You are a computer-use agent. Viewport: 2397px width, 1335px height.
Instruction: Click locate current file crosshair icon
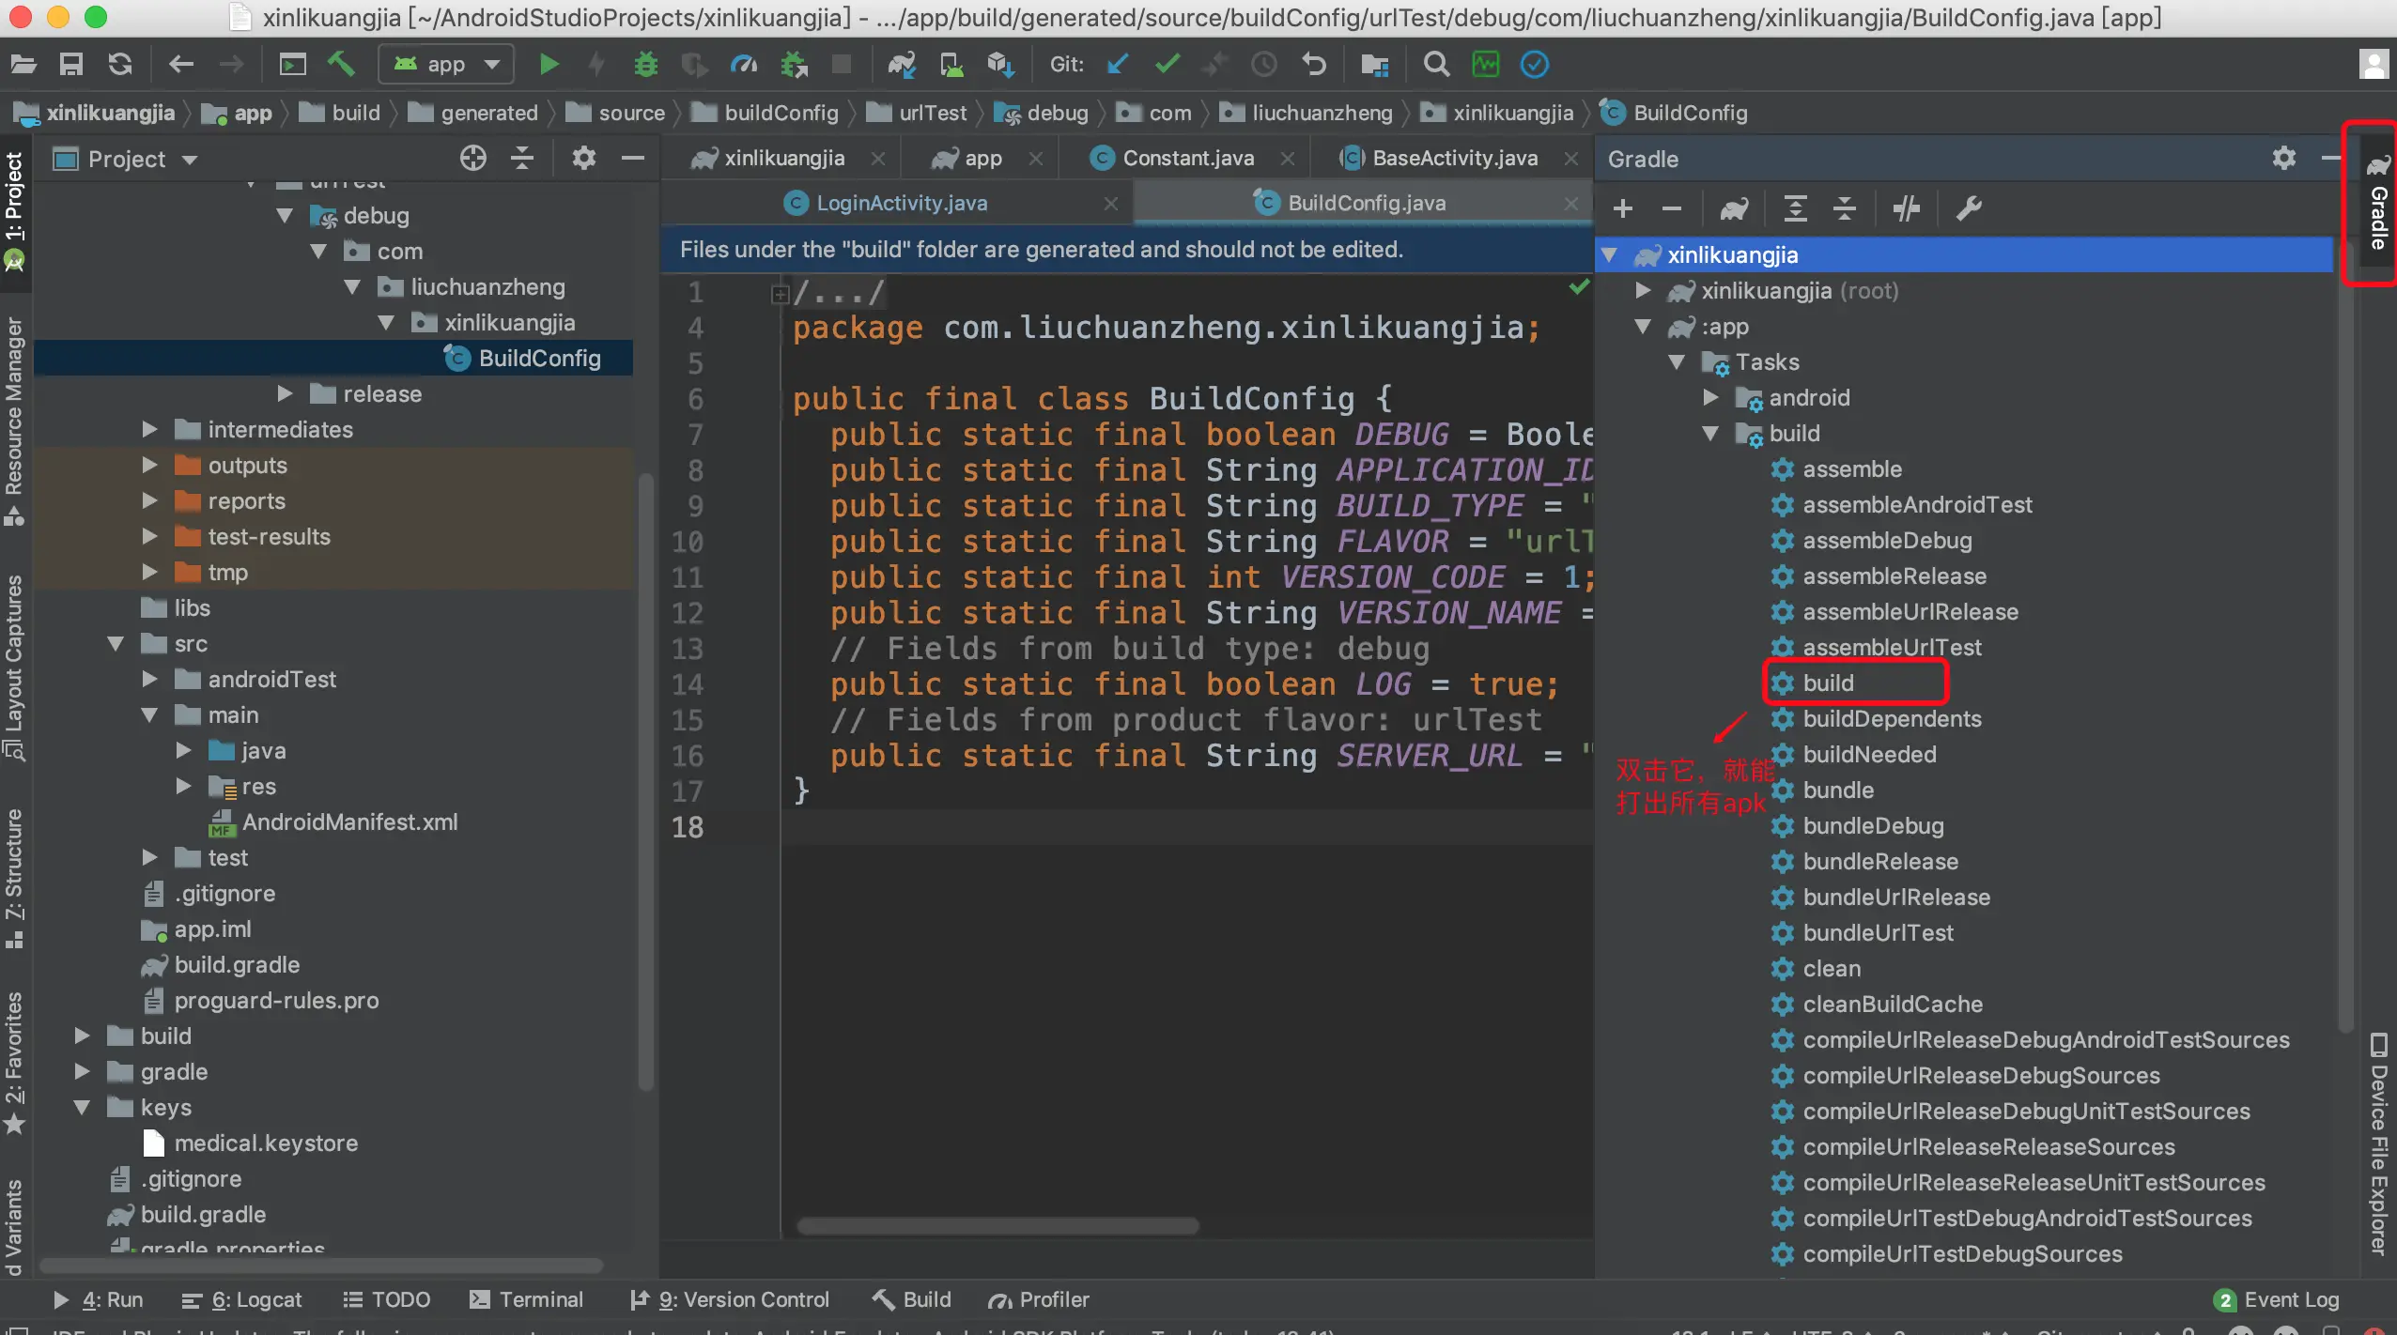point(473,159)
